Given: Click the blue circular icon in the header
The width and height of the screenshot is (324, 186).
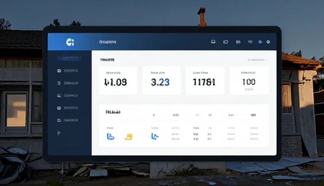Looking at the screenshot, I should [x=260, y=42].
